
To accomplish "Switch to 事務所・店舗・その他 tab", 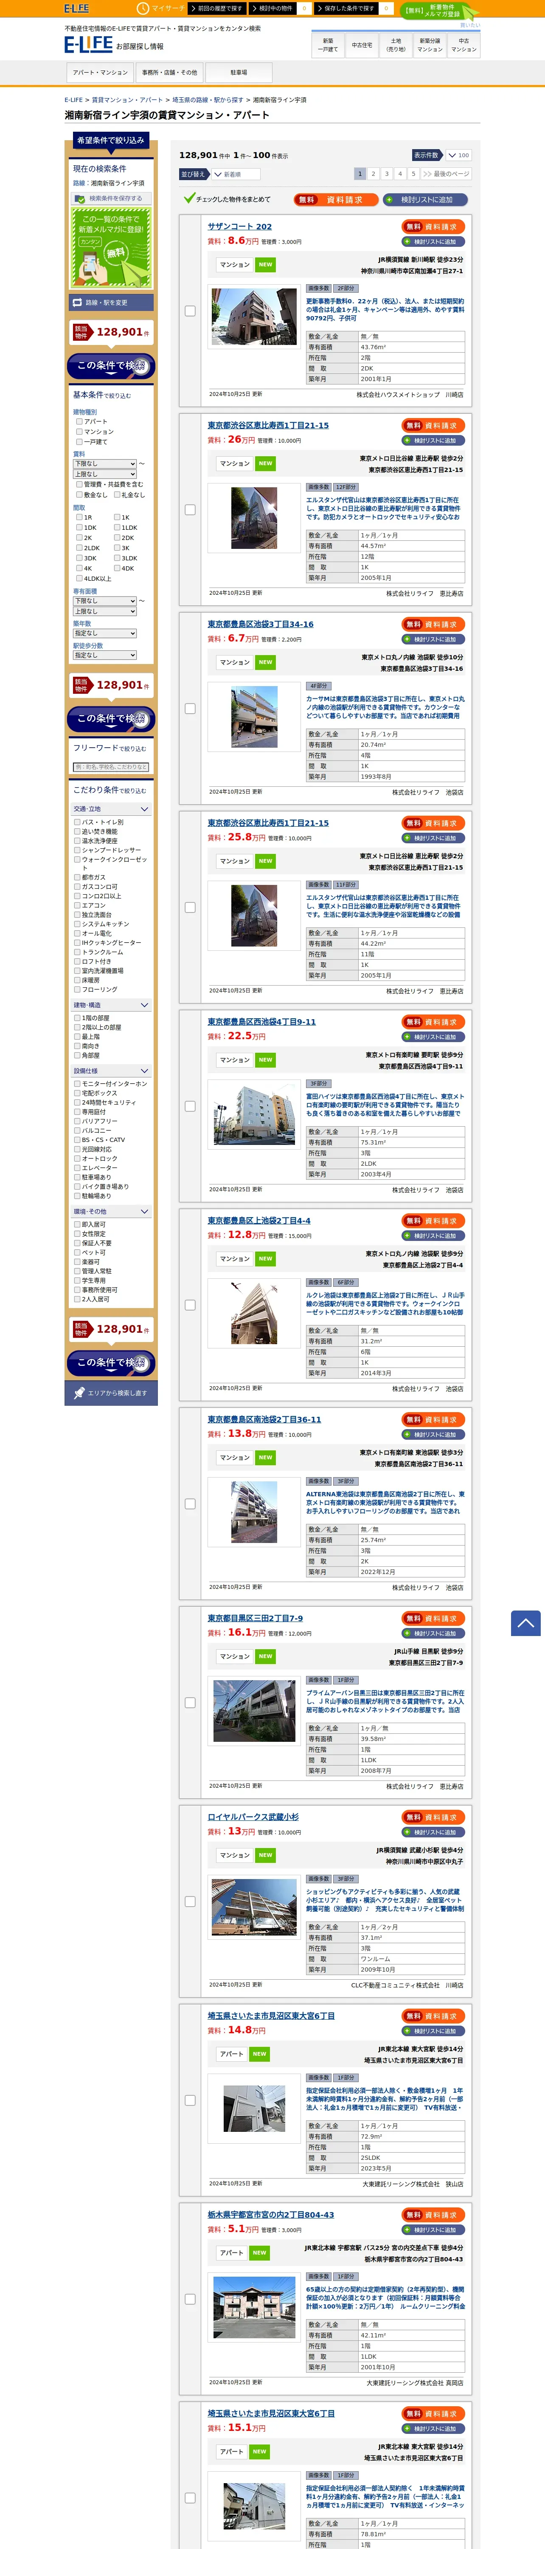I will [169, 72].
